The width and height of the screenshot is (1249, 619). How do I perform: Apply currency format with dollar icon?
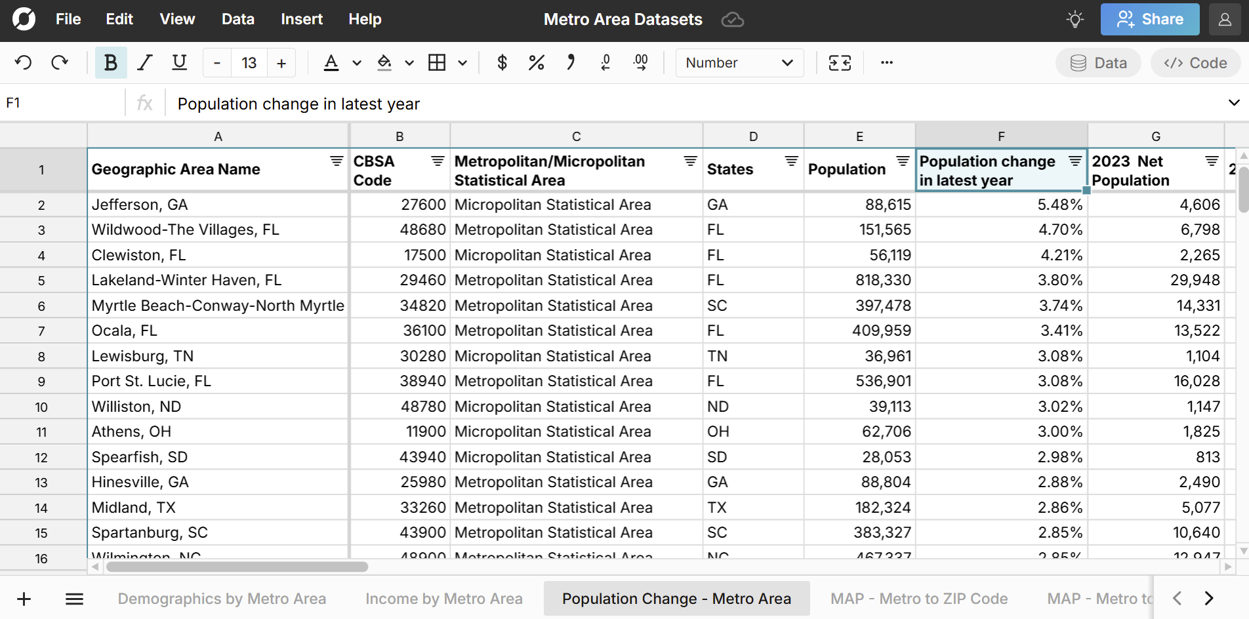(502, 63)
